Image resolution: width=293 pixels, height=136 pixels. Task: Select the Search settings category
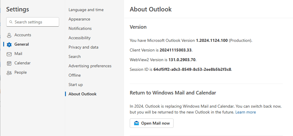[x=75, y=56]
